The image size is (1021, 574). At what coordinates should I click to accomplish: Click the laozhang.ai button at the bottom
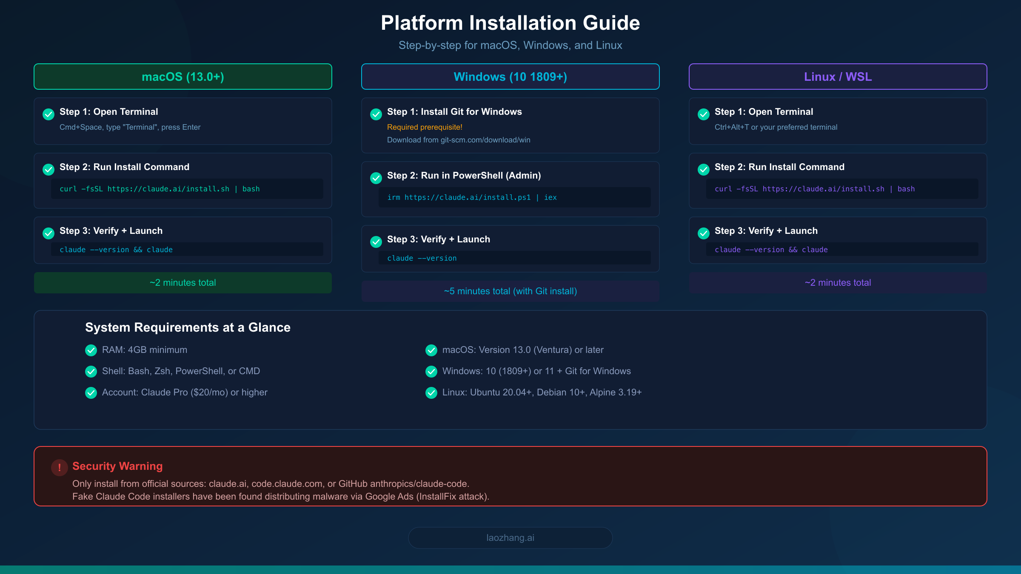tap(510, 537)
